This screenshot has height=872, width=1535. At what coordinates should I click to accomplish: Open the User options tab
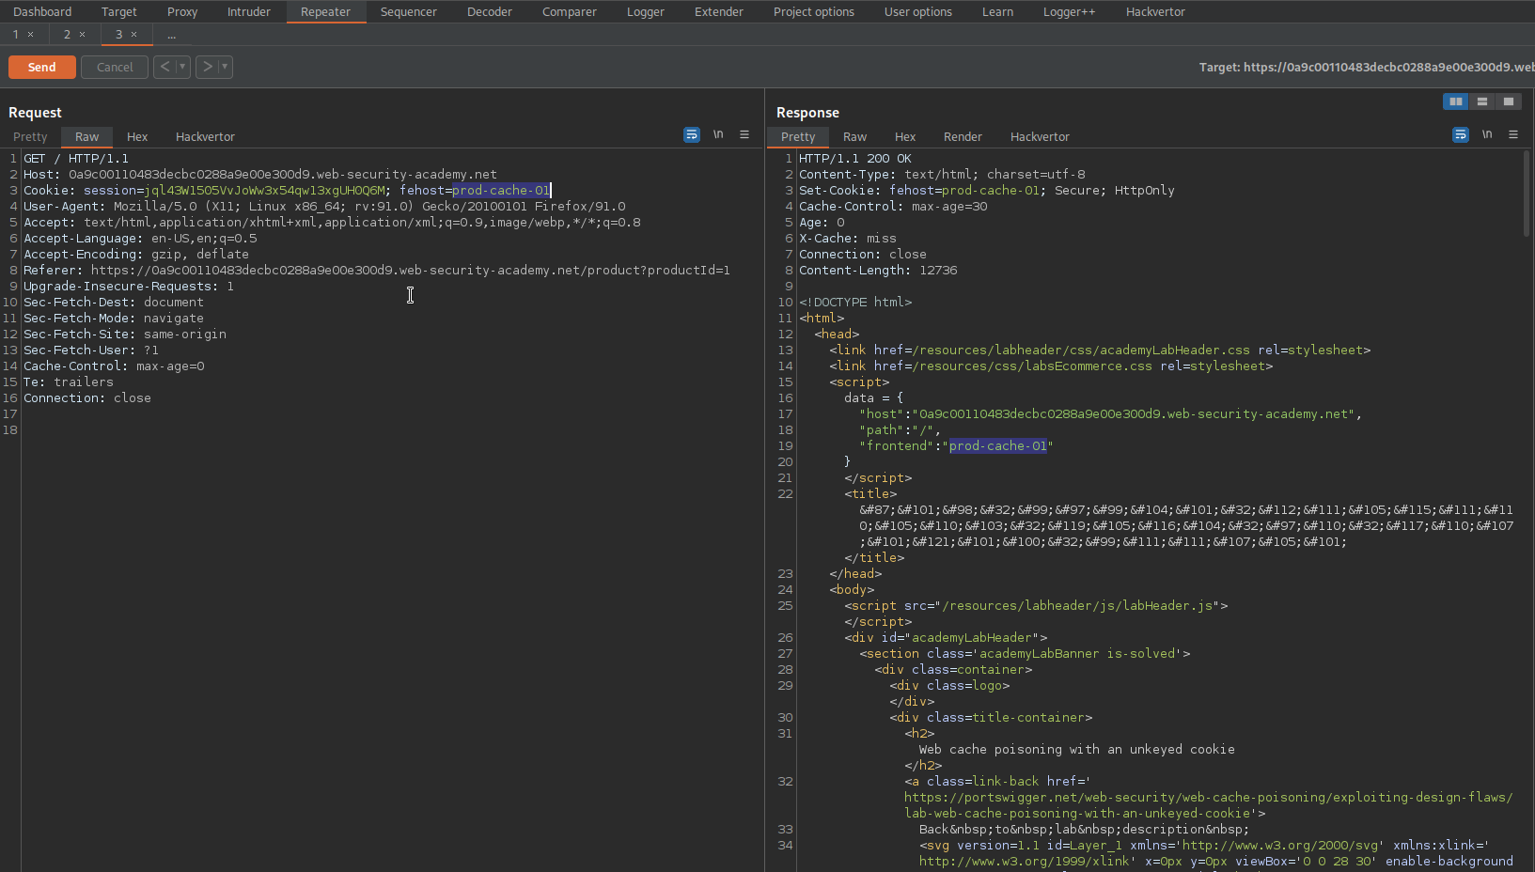coord(918,11)
